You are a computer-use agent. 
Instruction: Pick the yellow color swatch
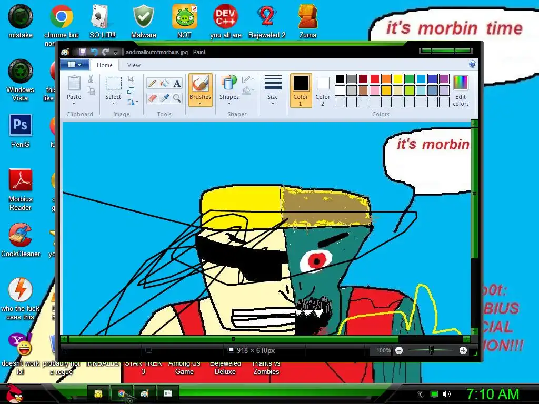pos(398,79)
